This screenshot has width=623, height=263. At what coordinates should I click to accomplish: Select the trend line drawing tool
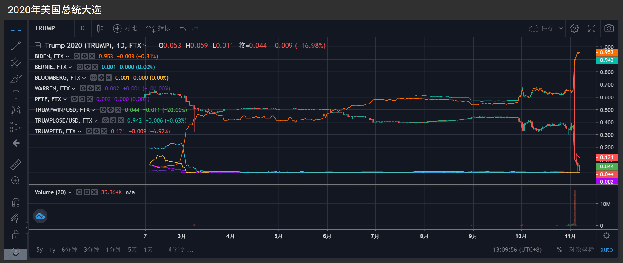[16, 46]
